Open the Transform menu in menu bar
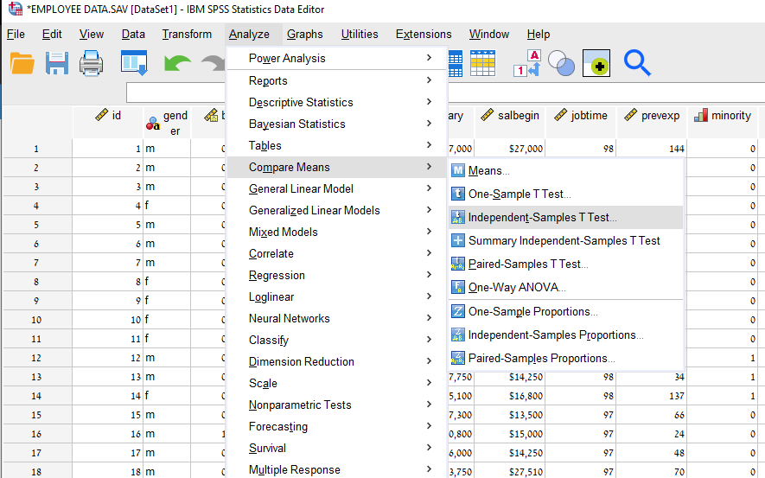 click(187, 35)
